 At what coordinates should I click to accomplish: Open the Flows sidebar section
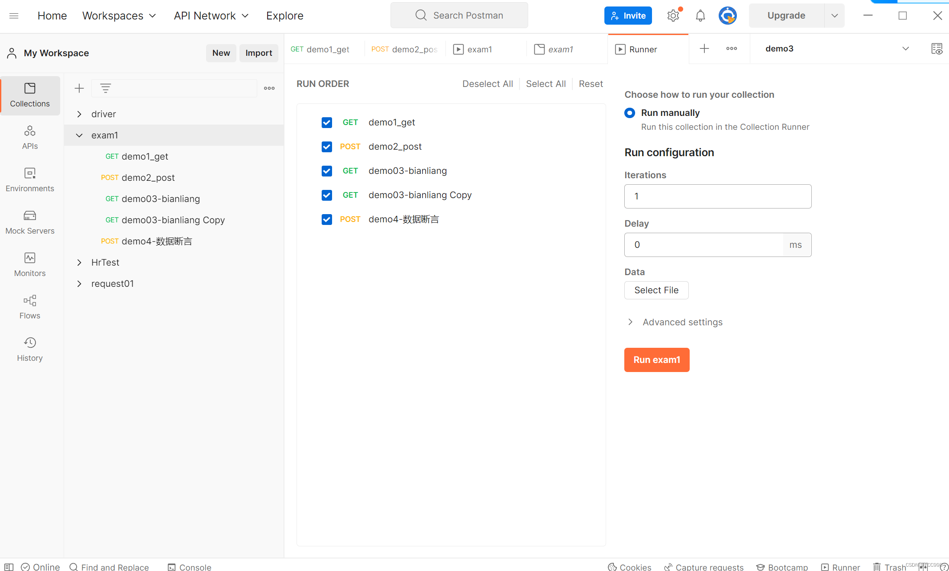click(x=30, y=307)
